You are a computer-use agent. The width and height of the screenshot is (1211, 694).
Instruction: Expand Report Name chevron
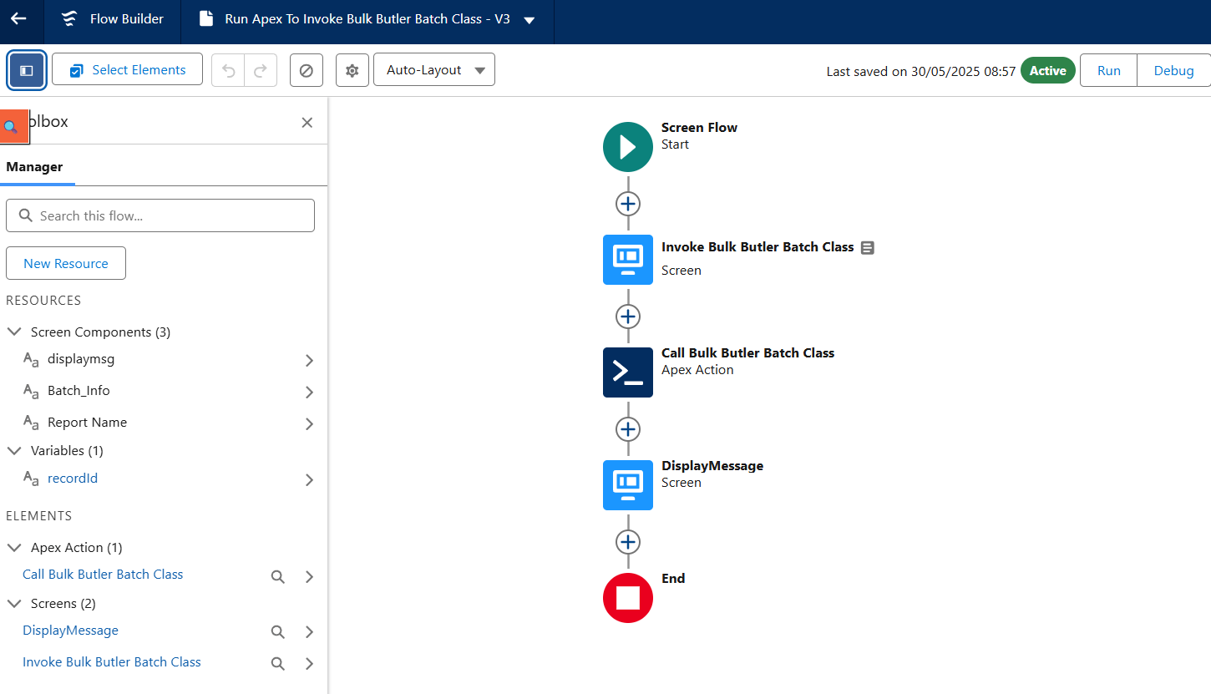click(x=310, y=424)
